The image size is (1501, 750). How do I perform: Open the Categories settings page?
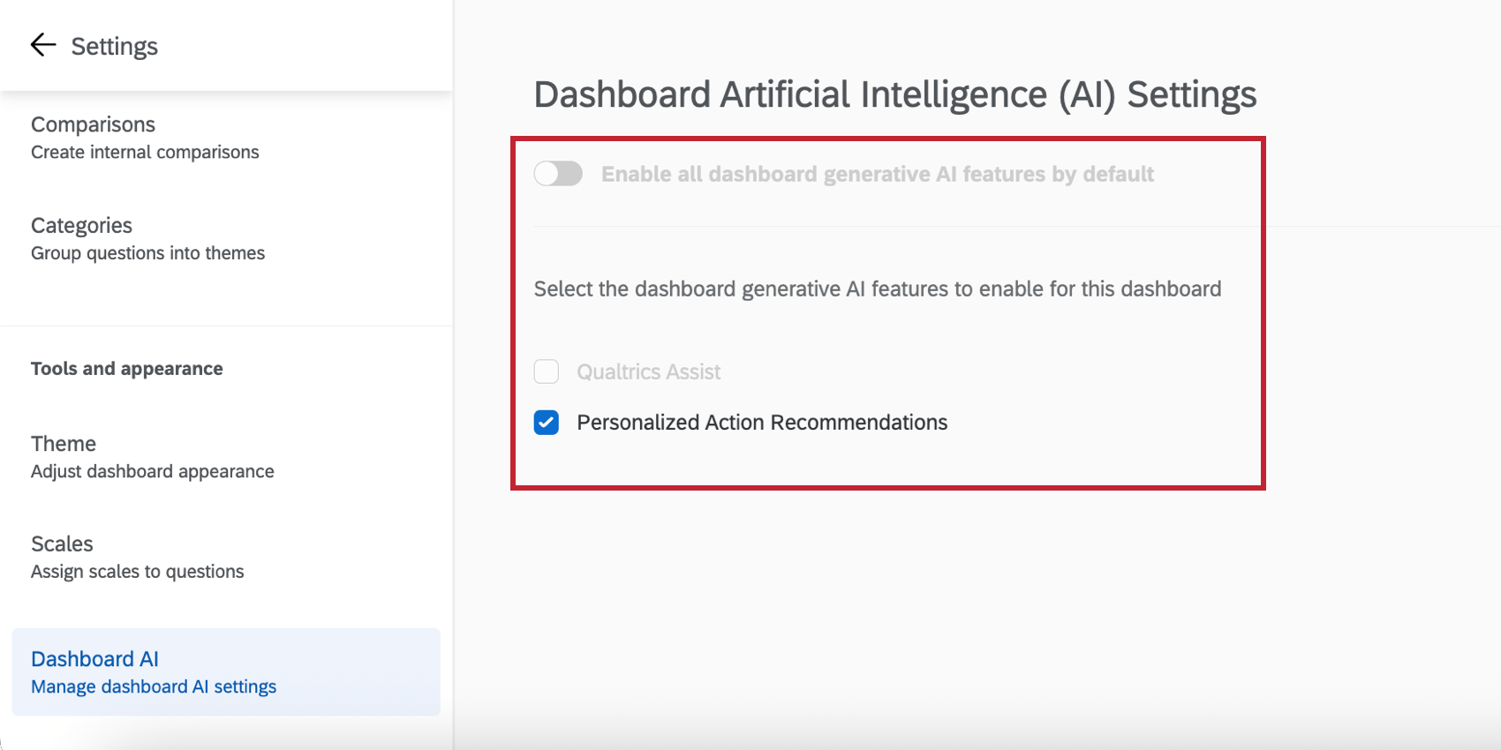[x=80, y=225]
